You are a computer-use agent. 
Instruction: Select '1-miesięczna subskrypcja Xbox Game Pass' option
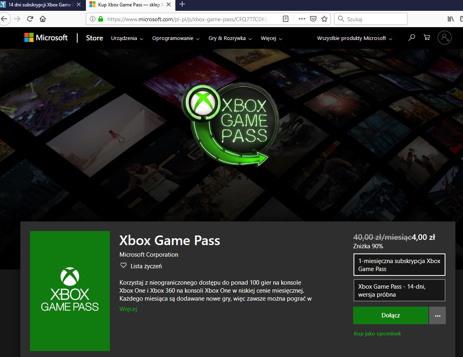point(399,265)
